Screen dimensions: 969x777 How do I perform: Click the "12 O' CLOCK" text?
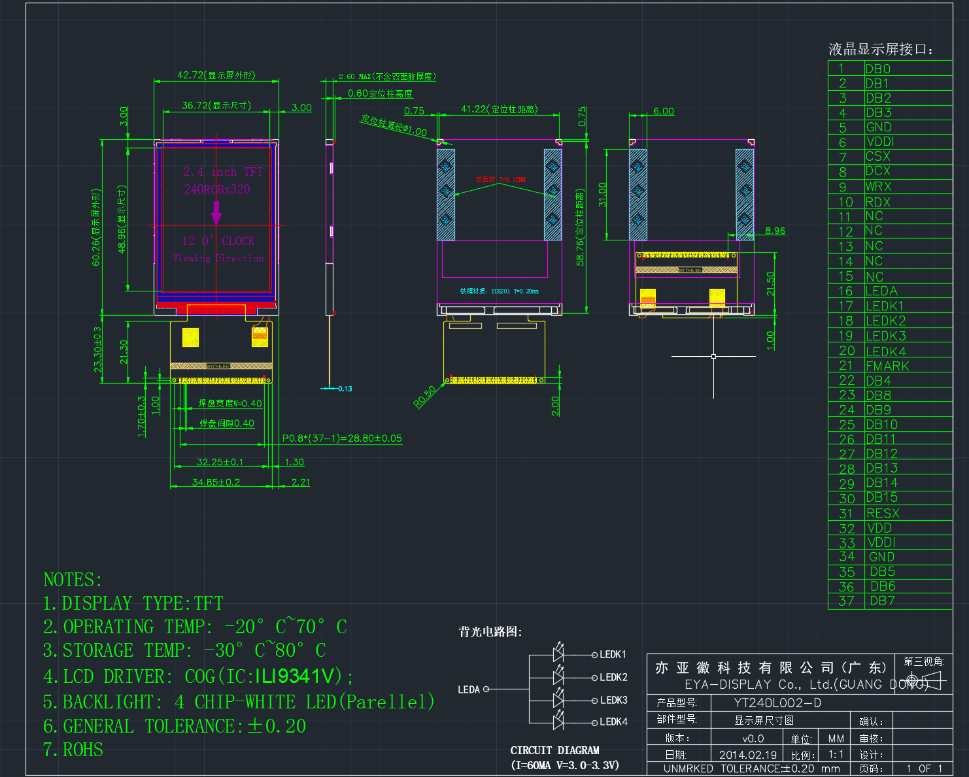(218, 241)
